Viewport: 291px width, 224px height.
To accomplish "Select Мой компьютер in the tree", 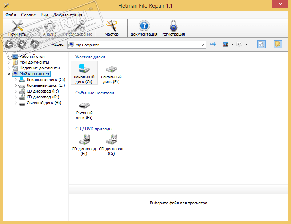I will [x=34, y=74].
